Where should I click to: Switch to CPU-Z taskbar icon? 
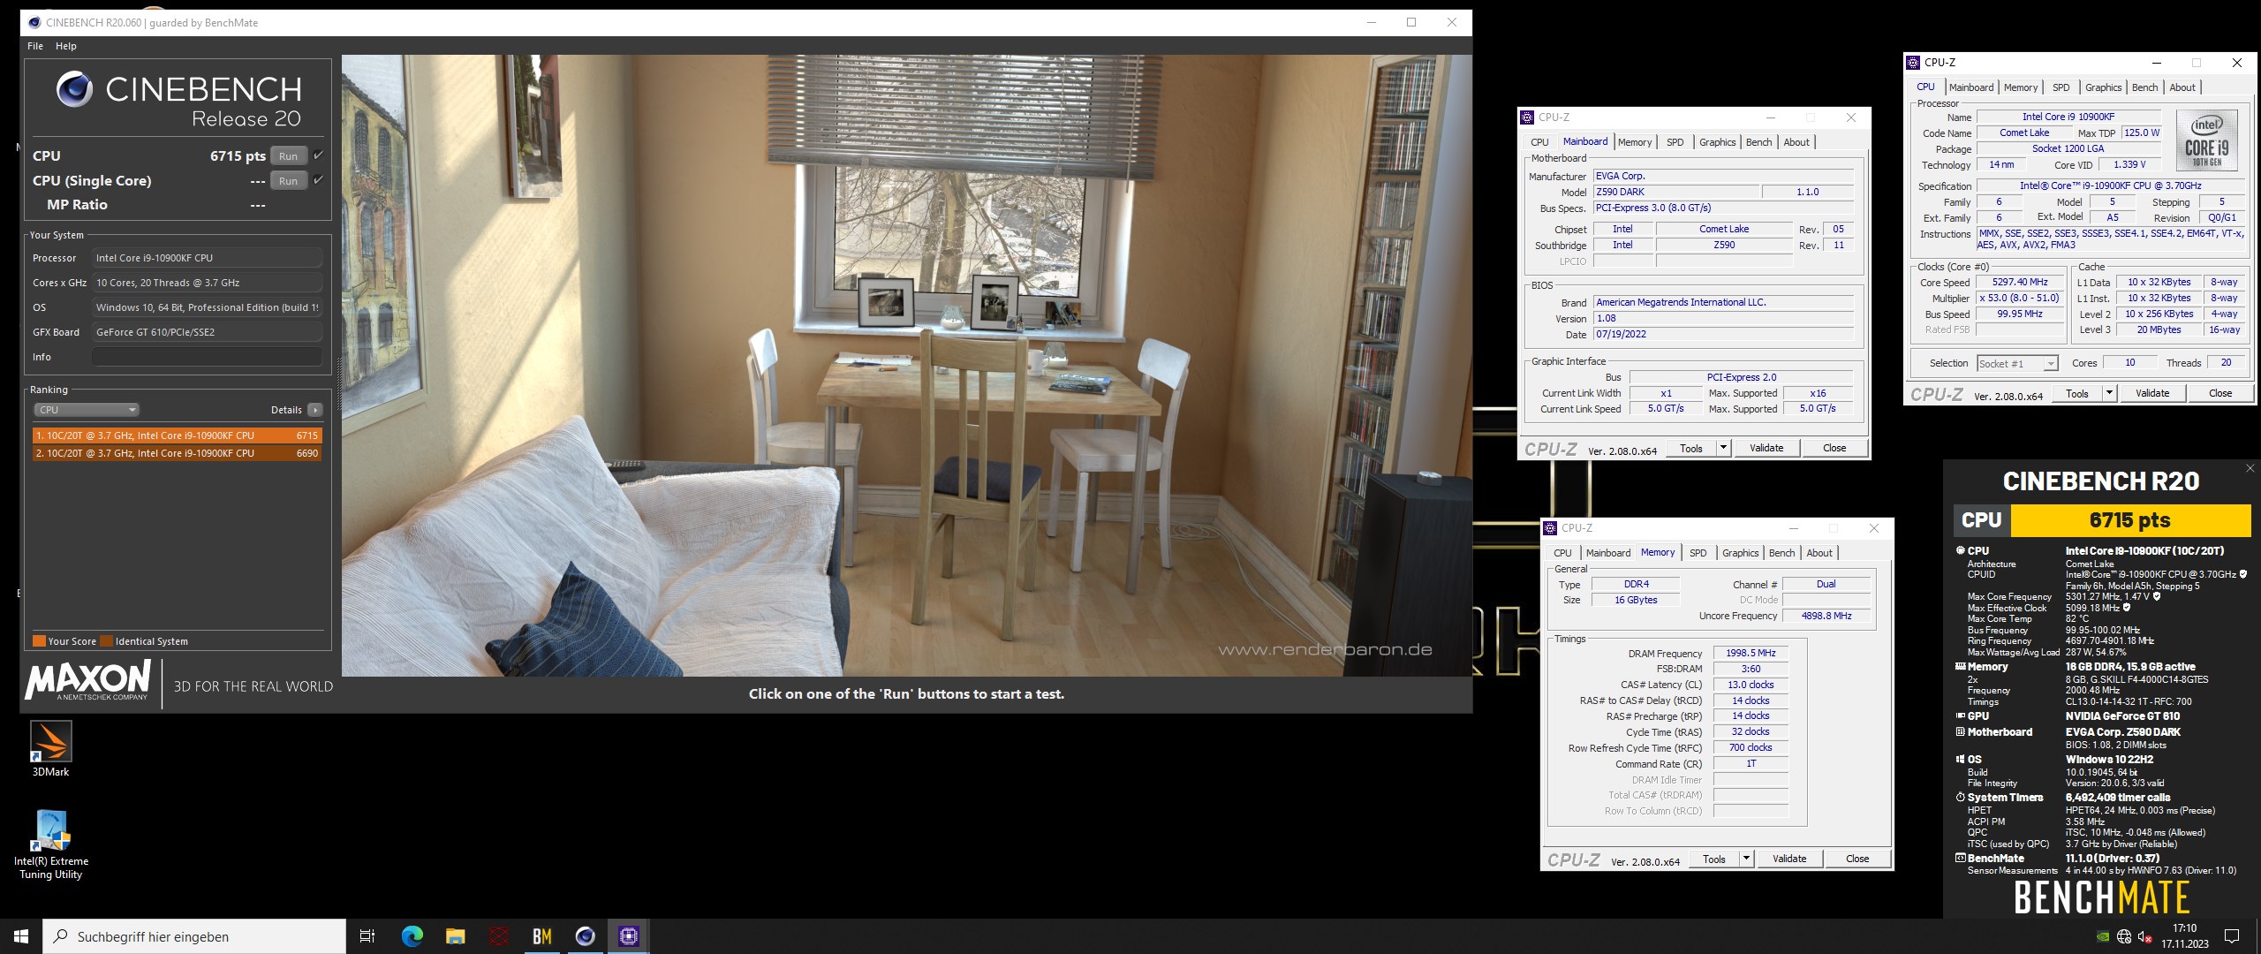click(629, 936)
